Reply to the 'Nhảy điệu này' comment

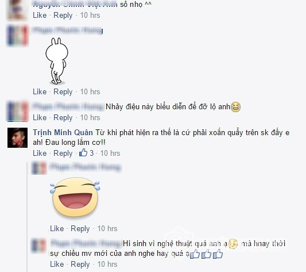point(63,118)
